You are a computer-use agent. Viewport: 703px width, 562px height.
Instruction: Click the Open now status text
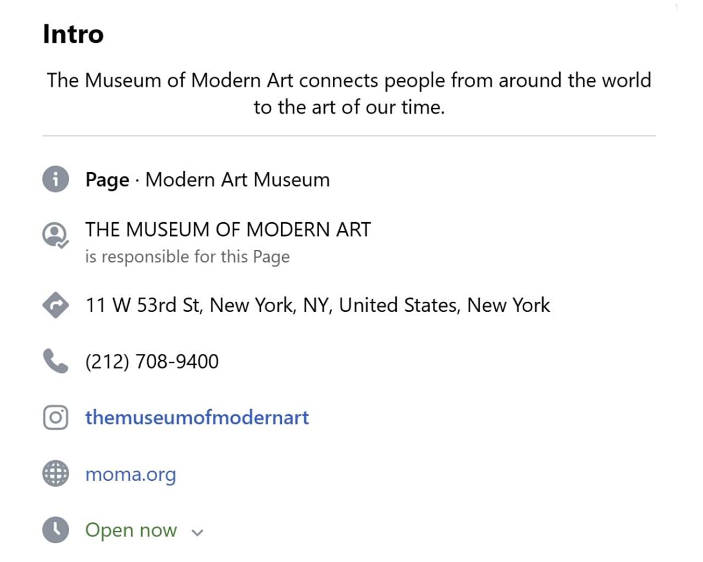pyautogui.click(x=131, y=530)
